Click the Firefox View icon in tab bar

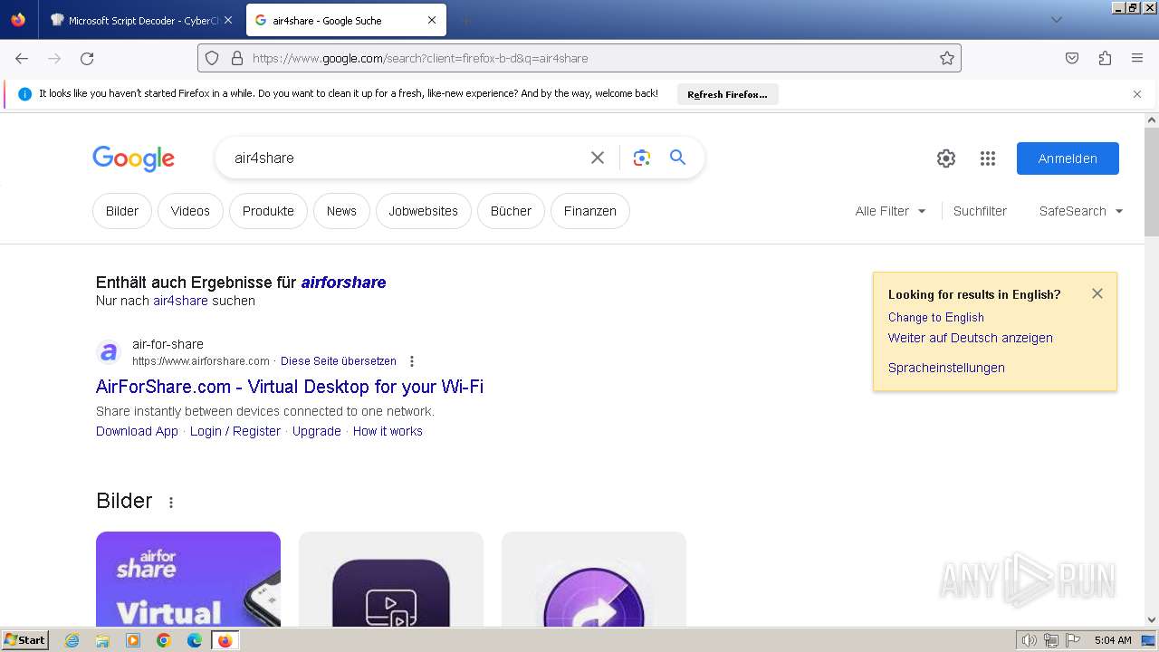tap(18, 20)
